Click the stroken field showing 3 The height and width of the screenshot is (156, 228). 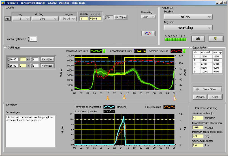click(x=84, y=18)
